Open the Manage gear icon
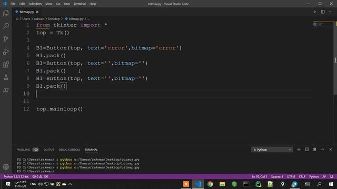The height and width of the screenshot is (189, 337). coord(6,167)
